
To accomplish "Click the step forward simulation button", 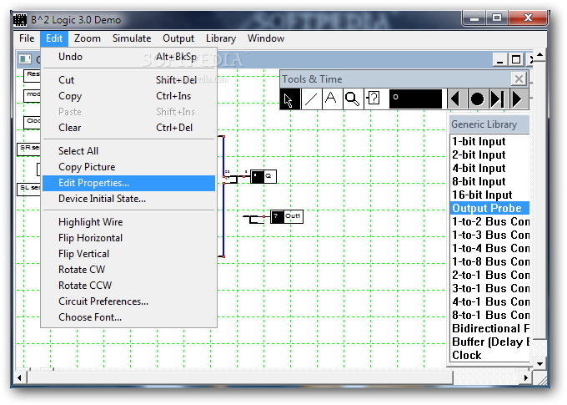I will click(x=498, y=99).
